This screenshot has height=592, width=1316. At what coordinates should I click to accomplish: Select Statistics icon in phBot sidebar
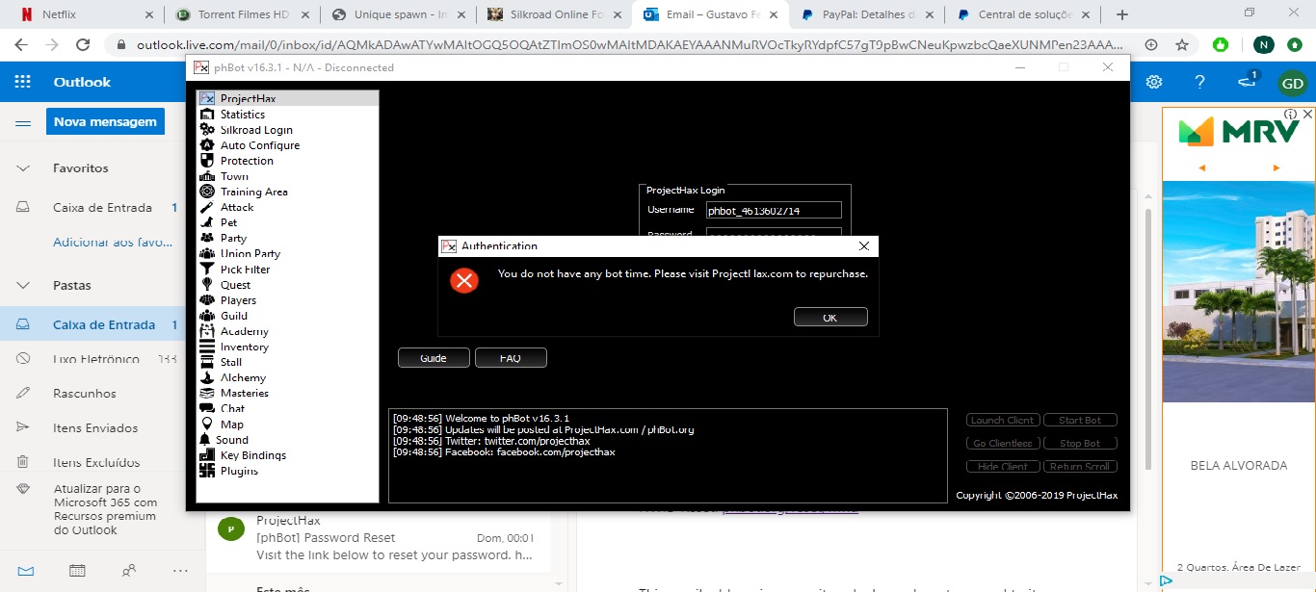206,115
